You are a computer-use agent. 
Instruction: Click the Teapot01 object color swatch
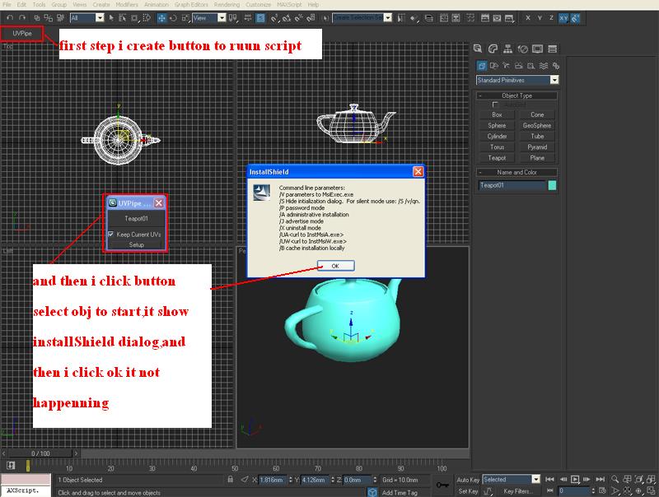tap(552, 185)
